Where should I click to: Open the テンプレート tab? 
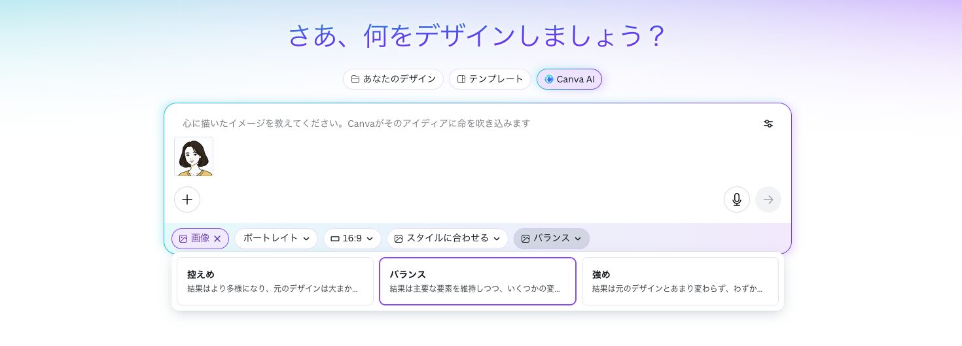[x=490, y=79]
